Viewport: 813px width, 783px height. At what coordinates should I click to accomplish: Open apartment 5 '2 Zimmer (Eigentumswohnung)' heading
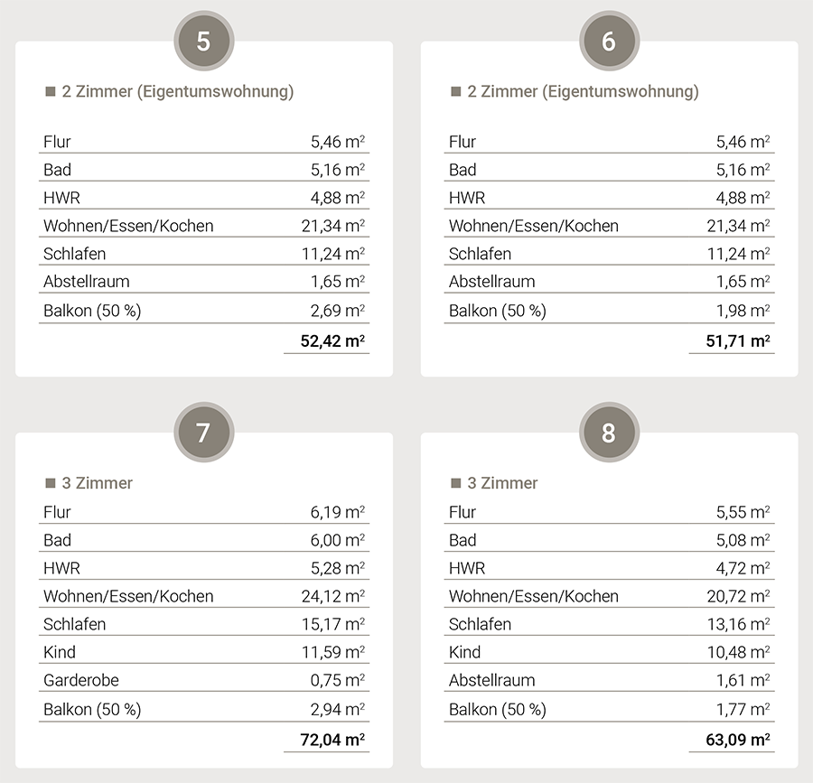coord(178,91)
